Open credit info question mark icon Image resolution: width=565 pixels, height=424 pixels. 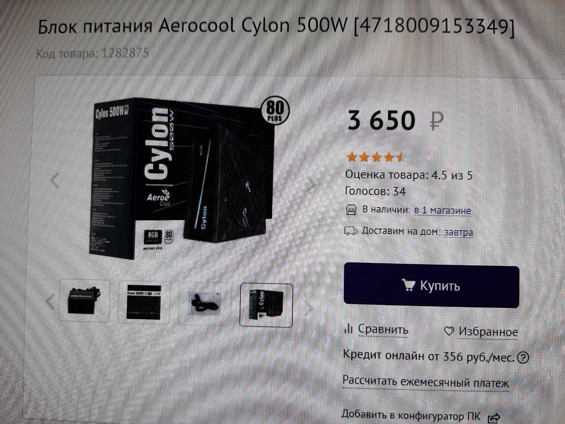pos(523,357)
